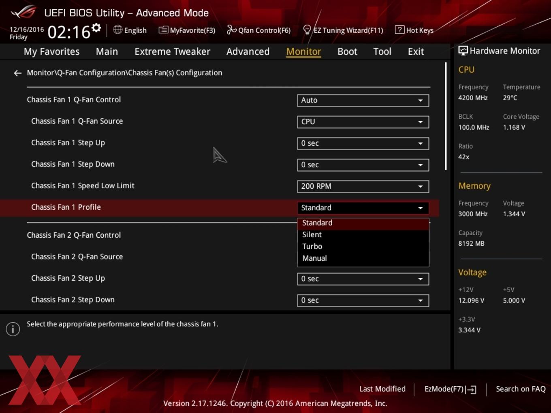This screenshot has height=413, width=551.
Task: Open the Boot tab
Action: coord(347,51)
